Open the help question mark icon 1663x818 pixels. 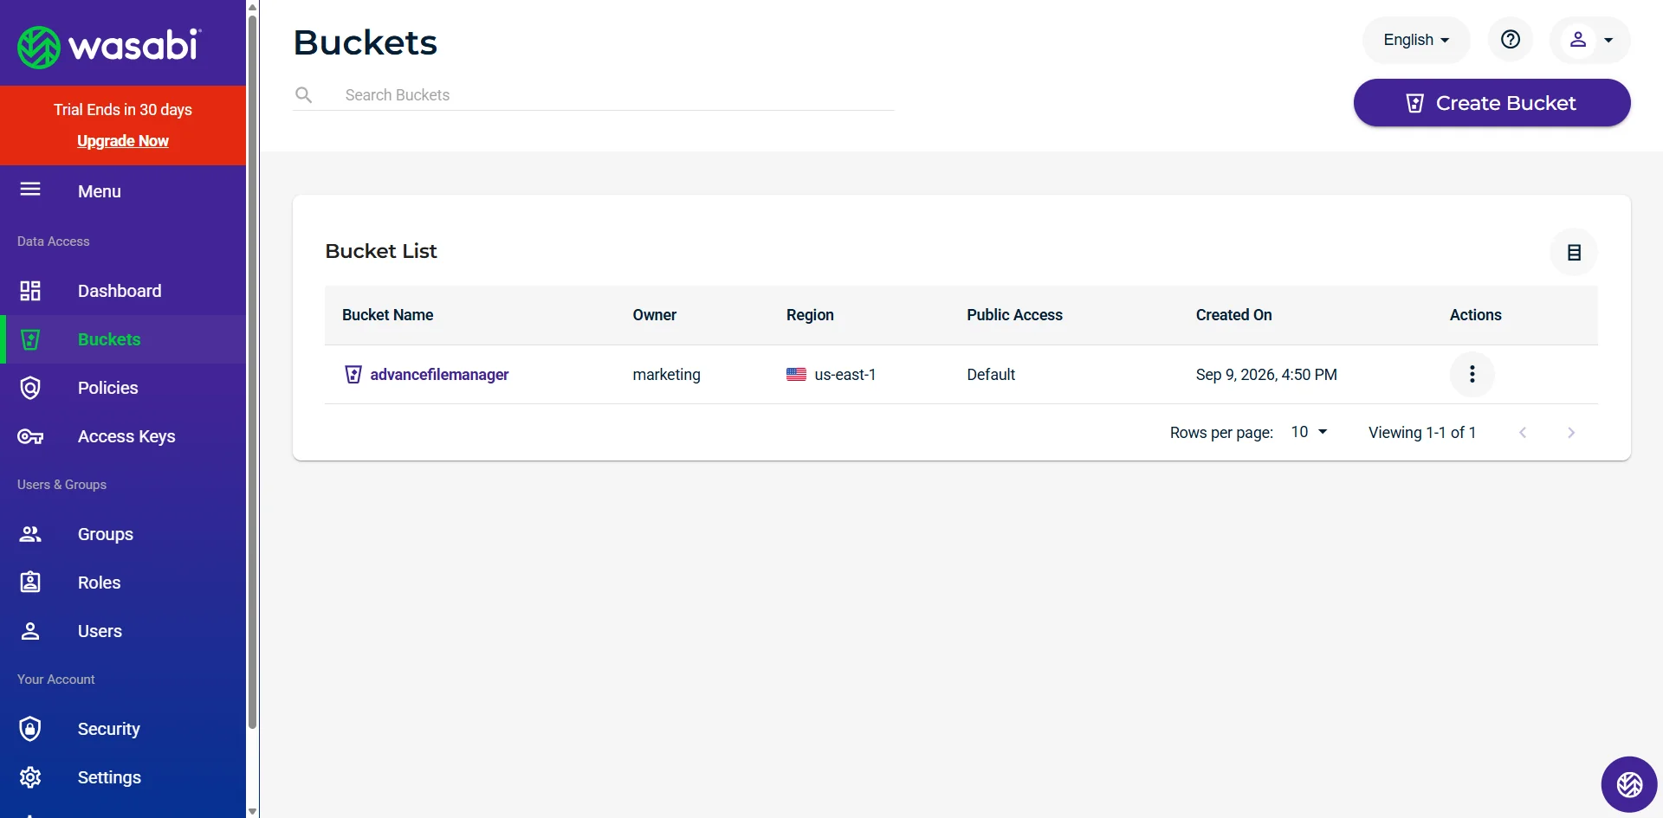tap(1511, 40)
